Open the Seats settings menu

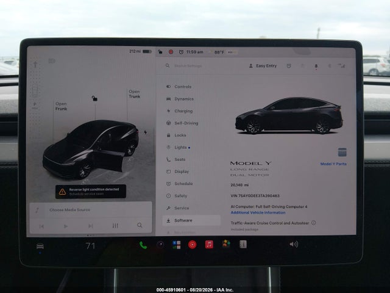(x=180, y=159)
